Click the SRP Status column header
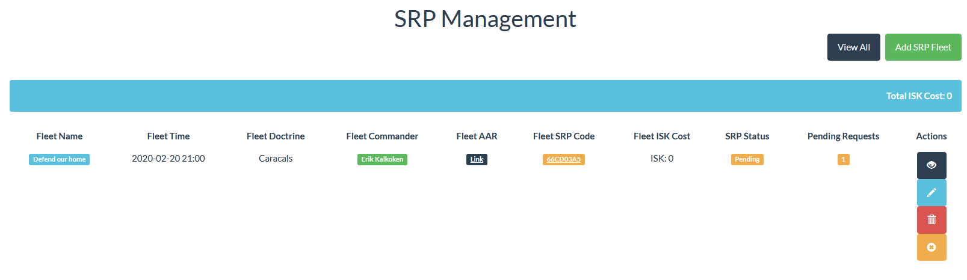 coord(747,136)
